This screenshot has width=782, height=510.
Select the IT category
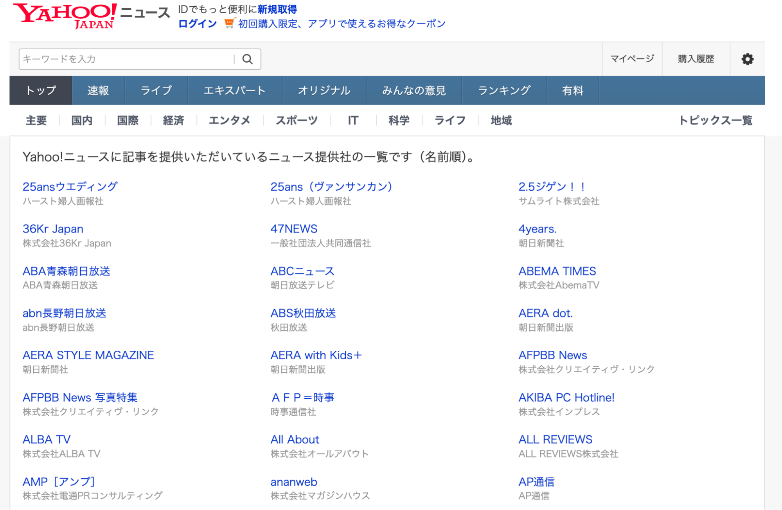pyautogui.click(x=353, y=120)
